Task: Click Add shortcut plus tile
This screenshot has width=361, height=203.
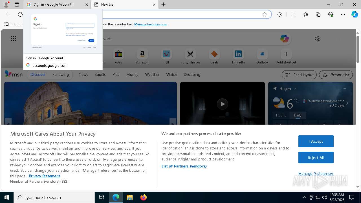Action: click(286, 56)
